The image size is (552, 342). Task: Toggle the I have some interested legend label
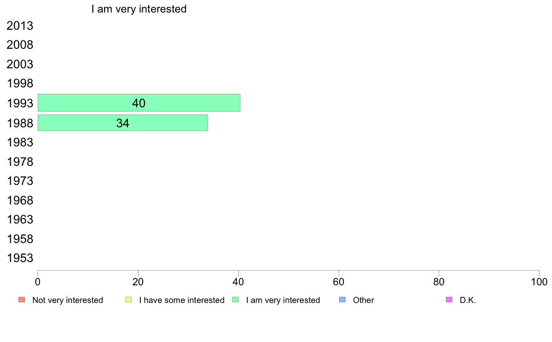coord(182,300)
